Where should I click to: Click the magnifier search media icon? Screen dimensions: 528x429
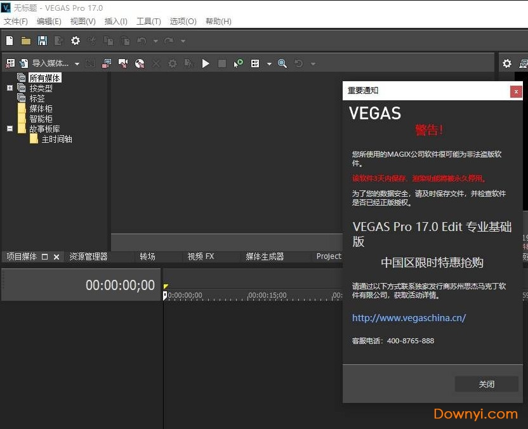tap(282, 63)
